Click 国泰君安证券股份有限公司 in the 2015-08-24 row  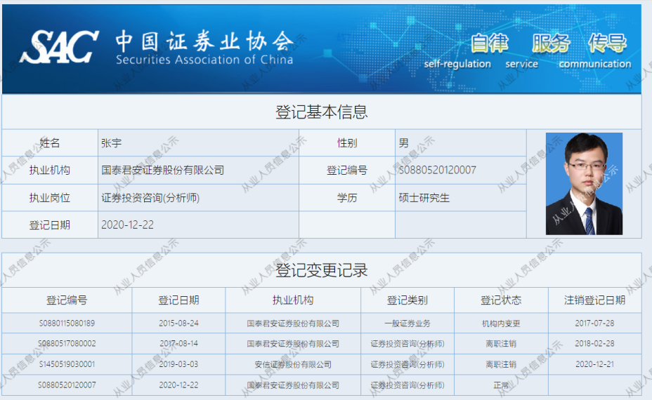click(293, 323)
